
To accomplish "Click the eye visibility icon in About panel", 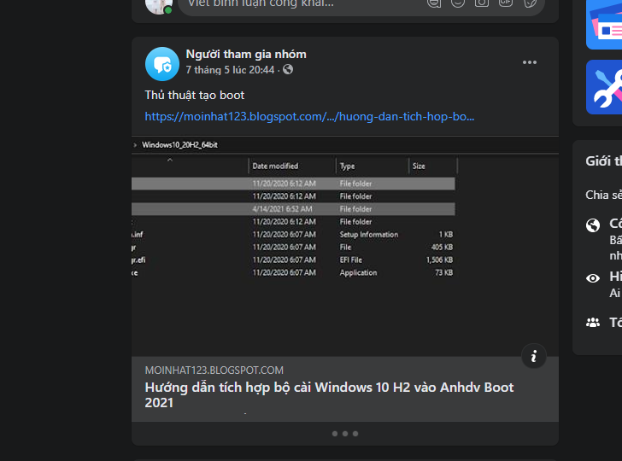I will pyautogui.click(x=593, y=278).
